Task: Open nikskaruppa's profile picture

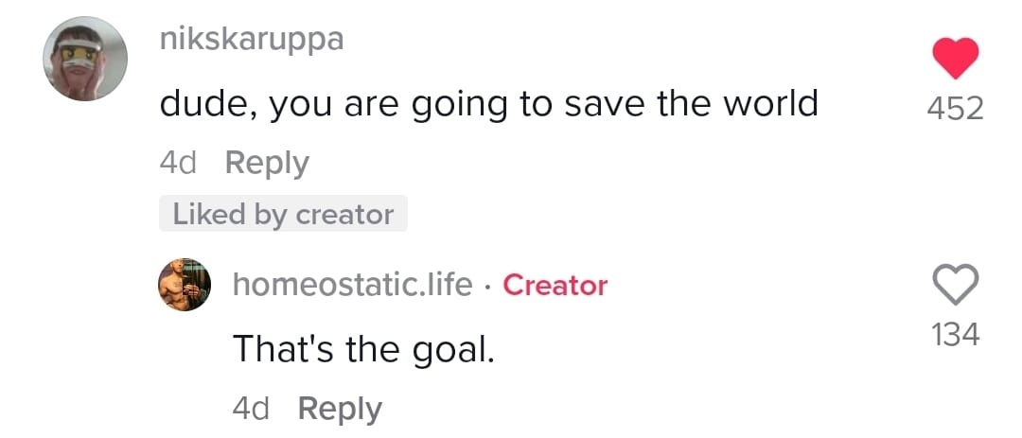Action: pyautogui.click(x=85, y=57)
